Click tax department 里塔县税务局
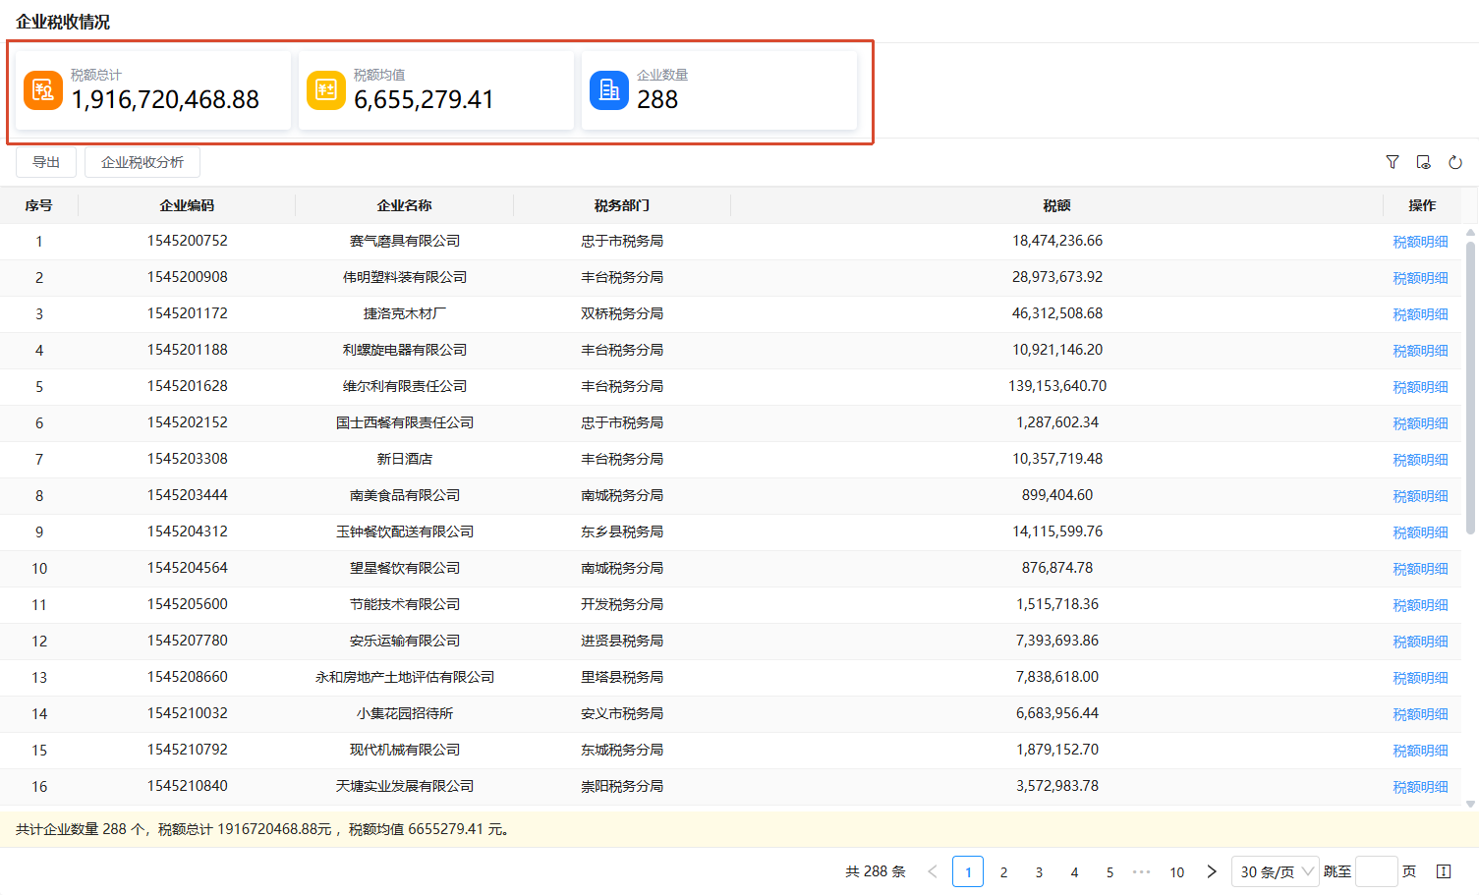The height and width of the screenshot is (895, 1479). 622,677
